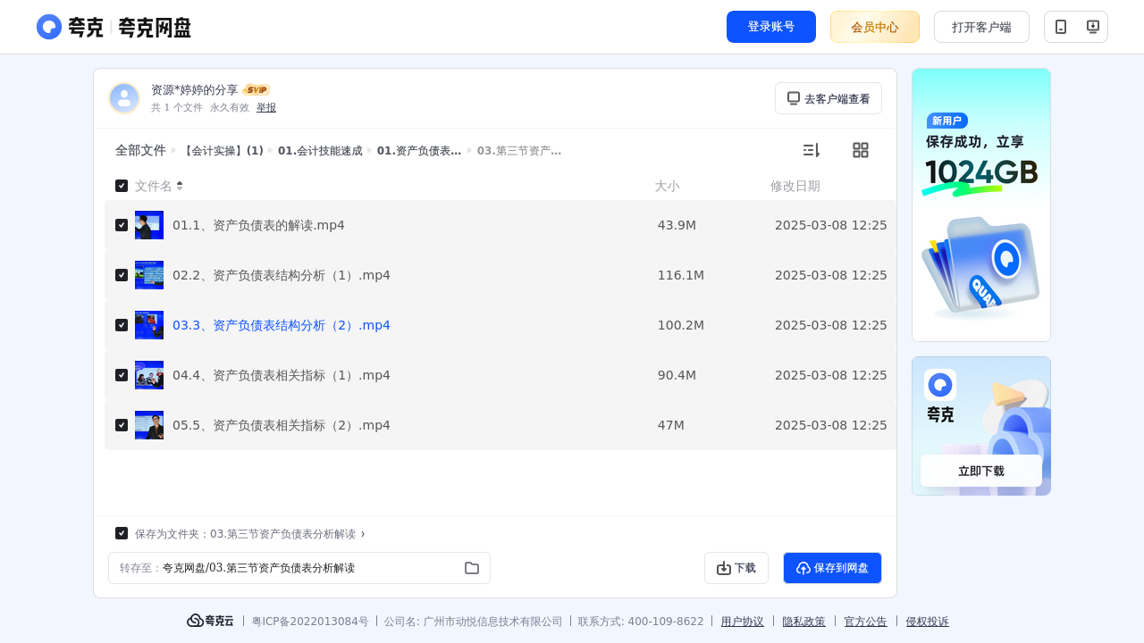Screen dimensions: 1144x643
Task: Open the destination folder picker icon
Action: click(472, 568)
